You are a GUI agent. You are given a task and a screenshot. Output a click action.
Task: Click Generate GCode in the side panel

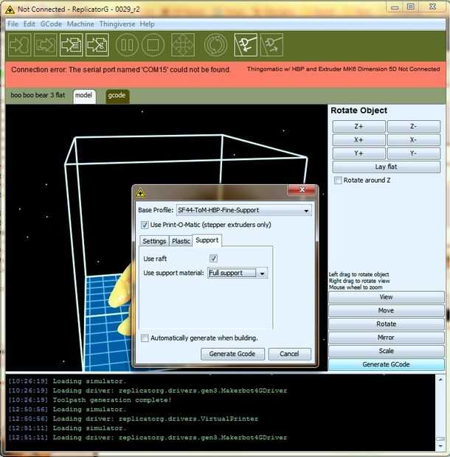(386, 364)
